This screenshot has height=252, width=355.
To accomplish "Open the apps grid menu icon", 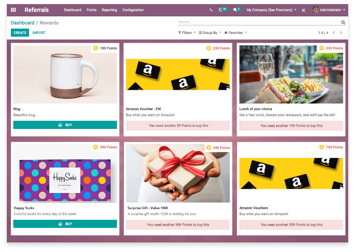I will pos(13,10).
